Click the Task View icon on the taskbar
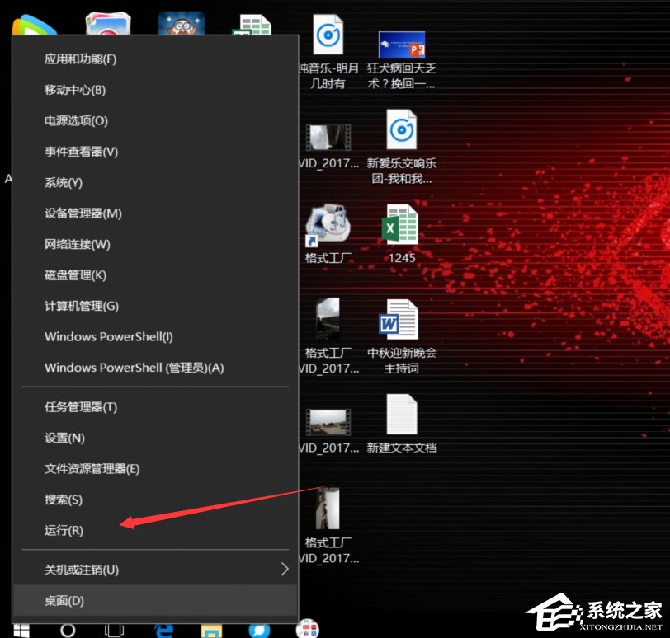Viewport: 670px width, 638px height. tap(113, 629)
